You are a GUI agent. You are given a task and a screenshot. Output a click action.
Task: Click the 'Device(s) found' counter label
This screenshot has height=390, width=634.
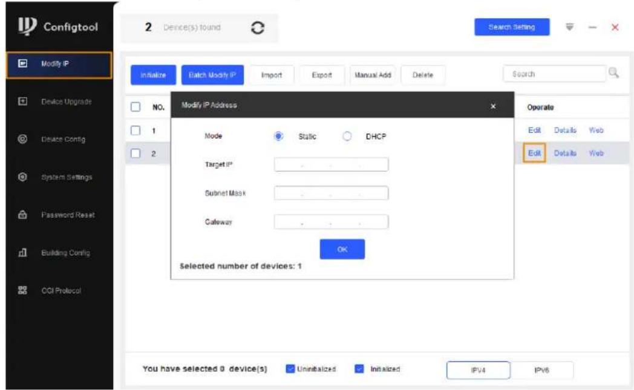pos(192,27)
